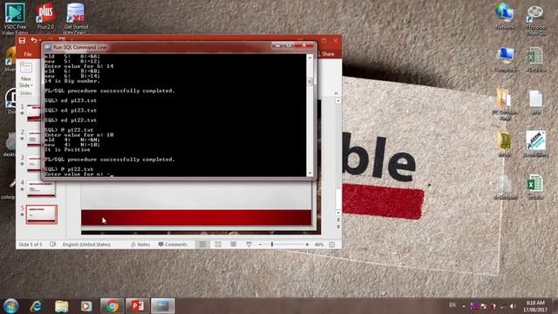This screenshot has height=314, width=558.
Task: Open Plus 2.0 desktop icon
Action: click(45, 17)
